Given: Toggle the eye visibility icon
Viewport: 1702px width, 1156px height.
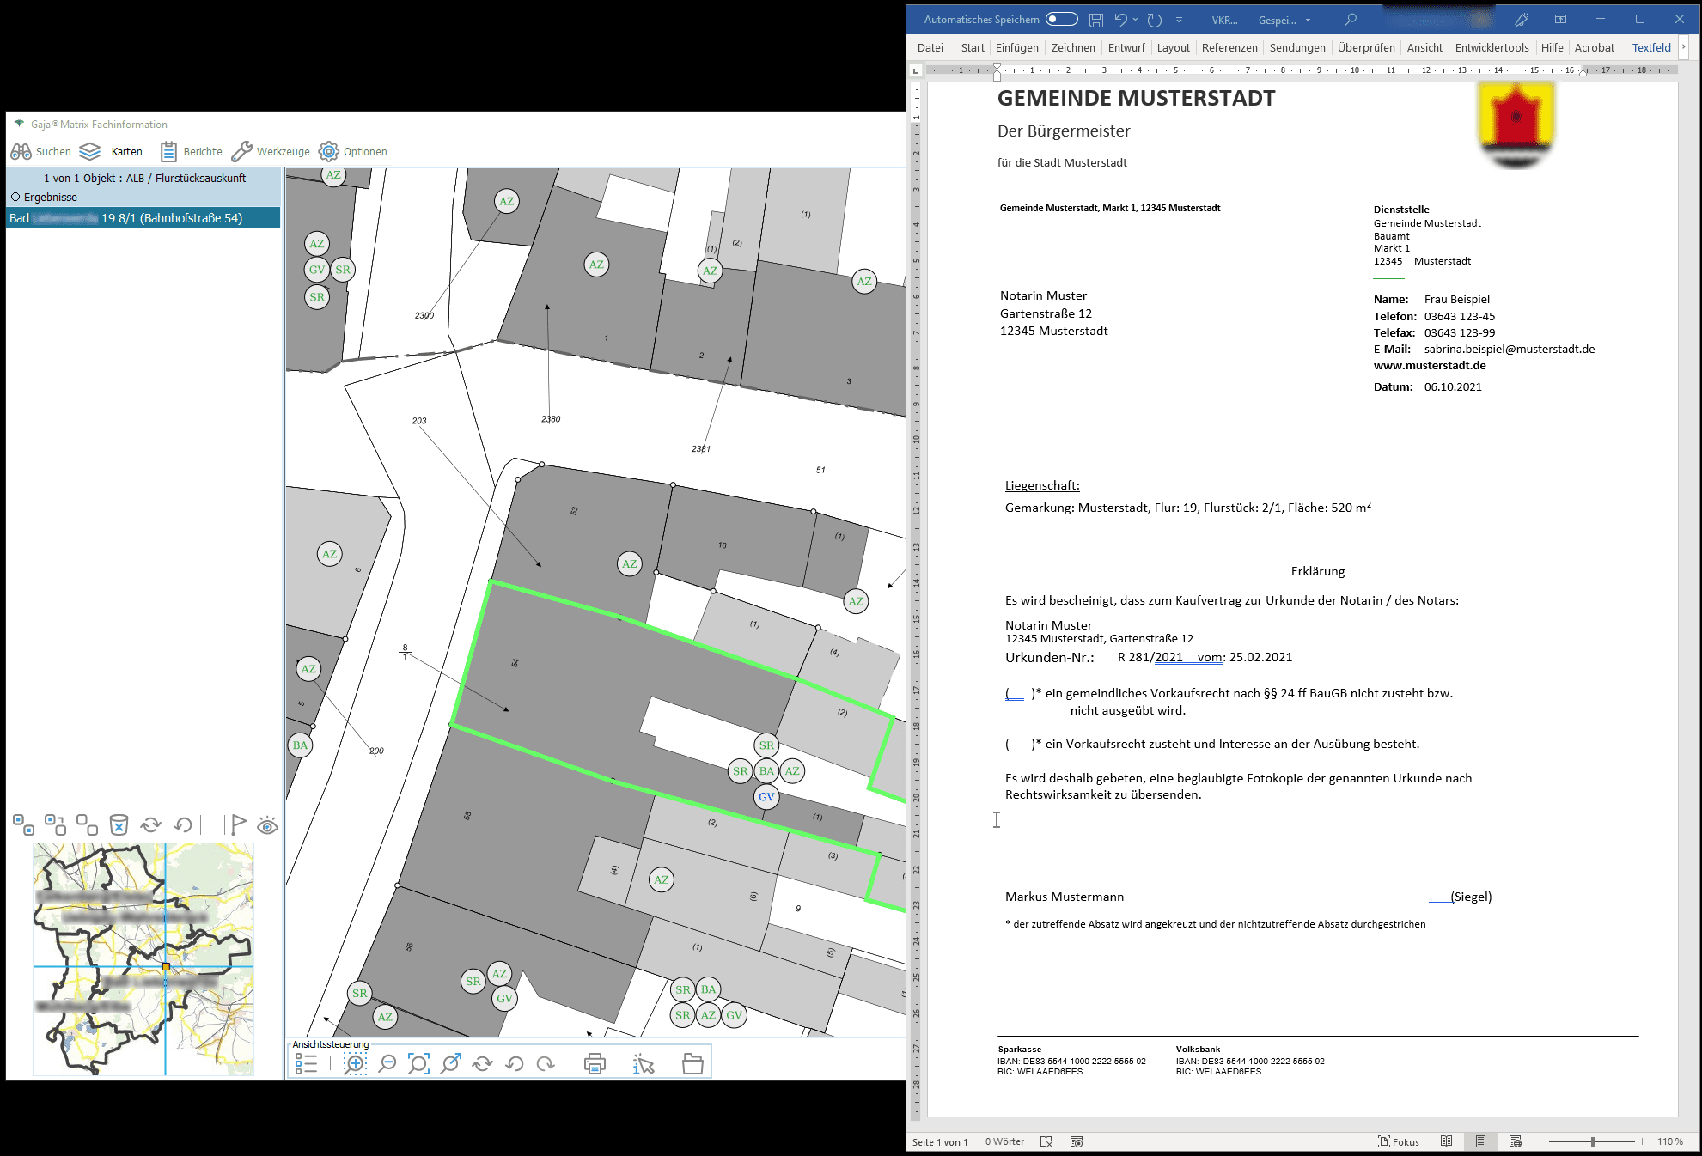Looking at the screenshot, I should pyautogui.click(x=267, y=826).
